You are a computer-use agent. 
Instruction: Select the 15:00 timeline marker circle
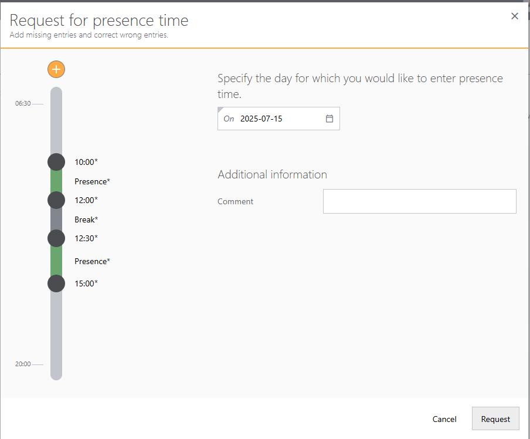coord(56,283)
